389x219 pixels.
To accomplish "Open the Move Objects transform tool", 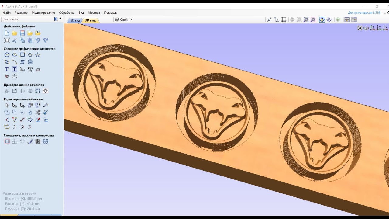I will tap(7, 91).
